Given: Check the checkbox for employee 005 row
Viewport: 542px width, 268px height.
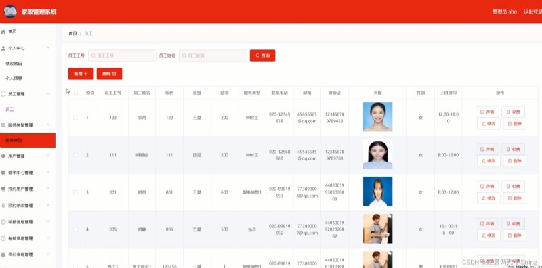Looking at the screenshot, I should (x=75, y=229).
